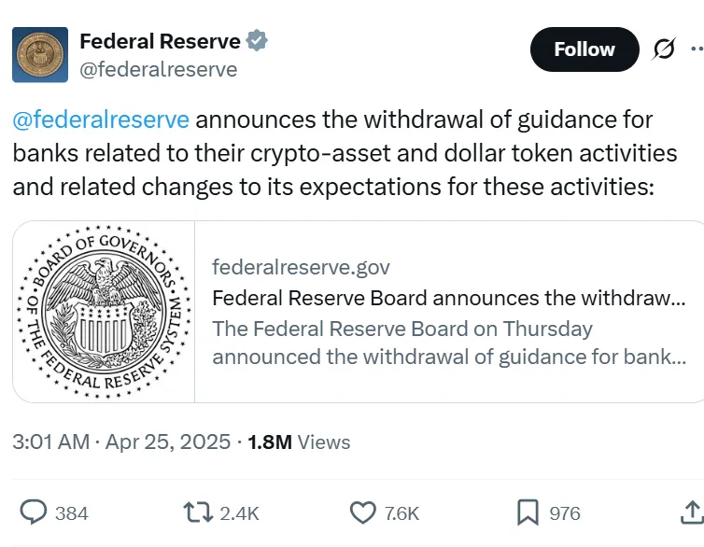Viewport: 704px width, 547px height.
Task: Open the more options menu beside Grok
Action: click(697, 49)
